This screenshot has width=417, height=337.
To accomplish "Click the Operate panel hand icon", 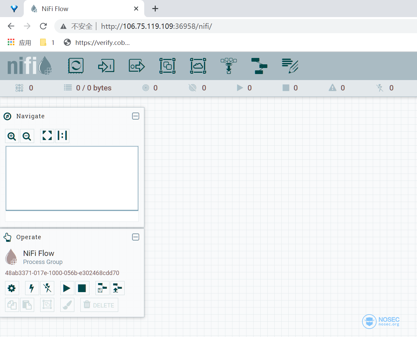I will point(7,237).
